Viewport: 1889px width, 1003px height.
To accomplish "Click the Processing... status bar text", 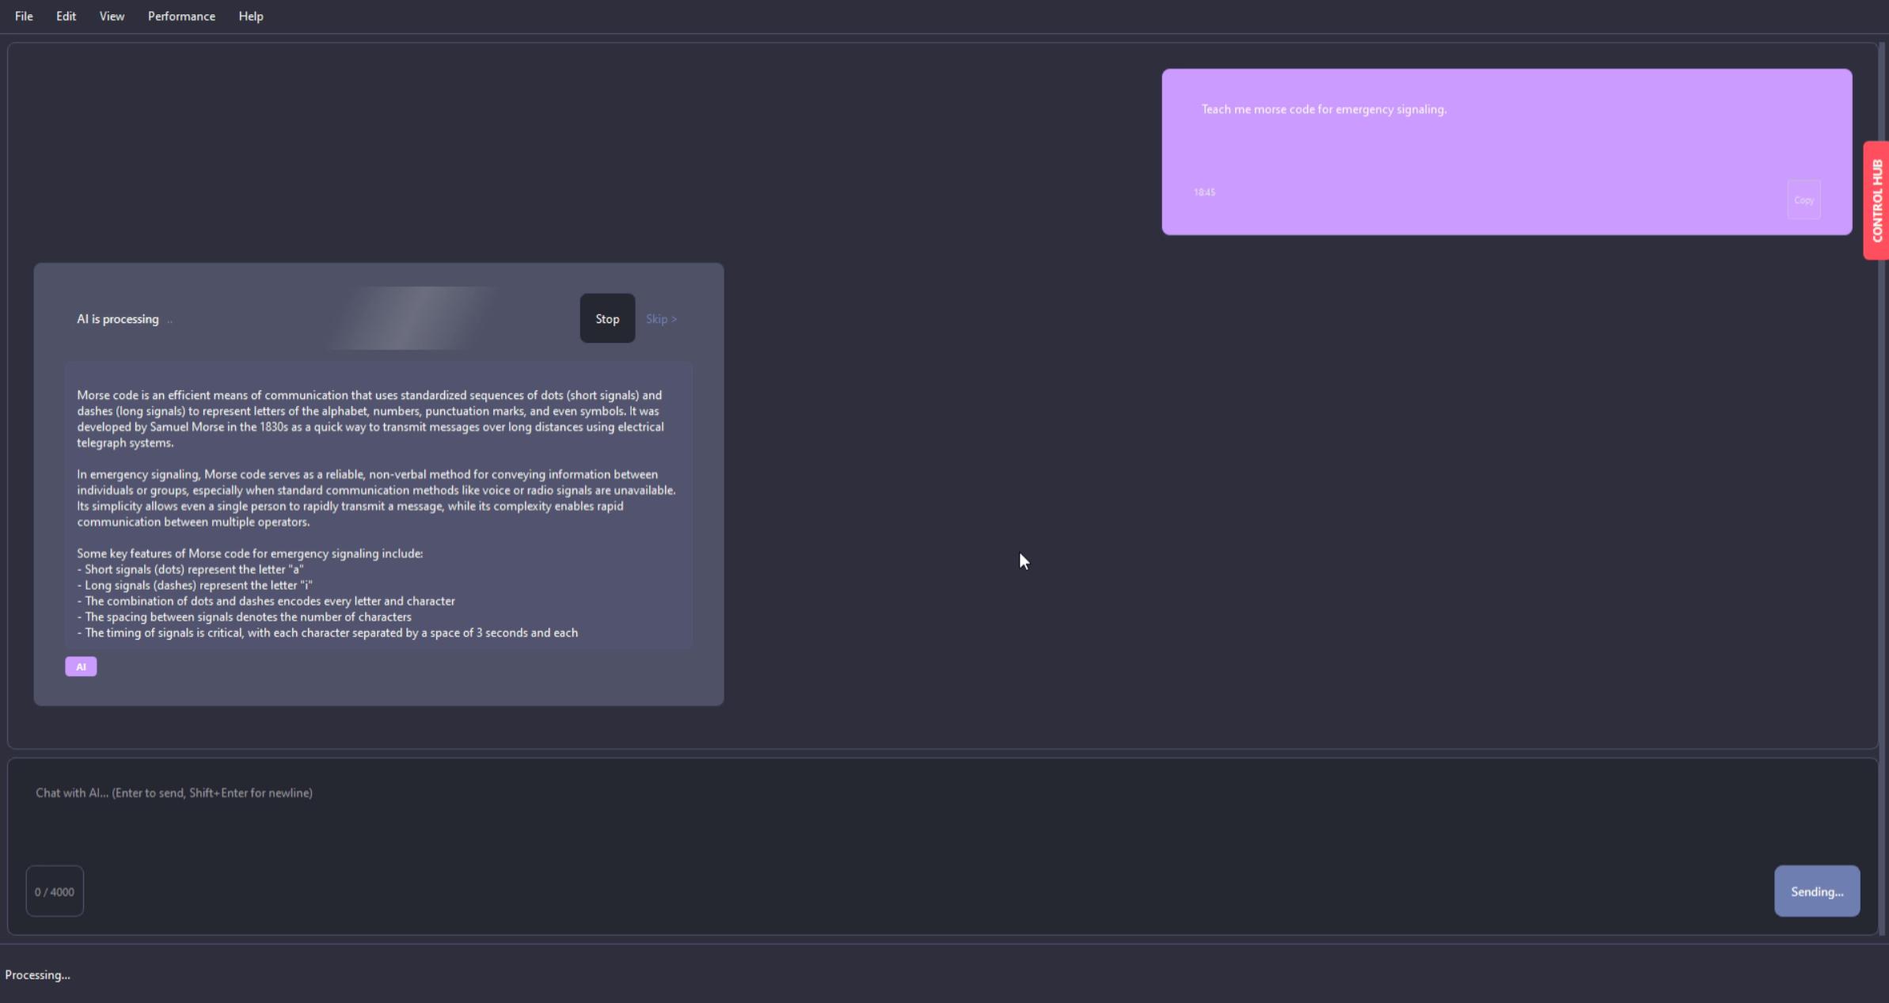I will pos(38,975).
